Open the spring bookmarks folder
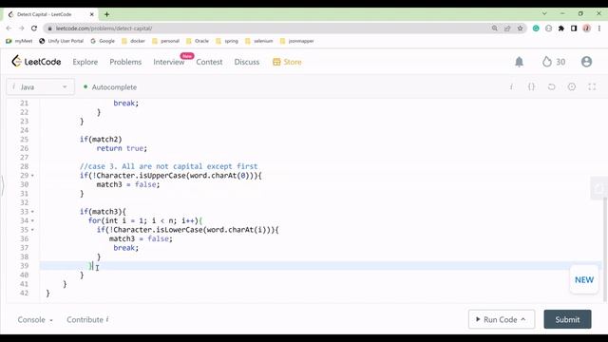608x342 pixels. point(227,41)
